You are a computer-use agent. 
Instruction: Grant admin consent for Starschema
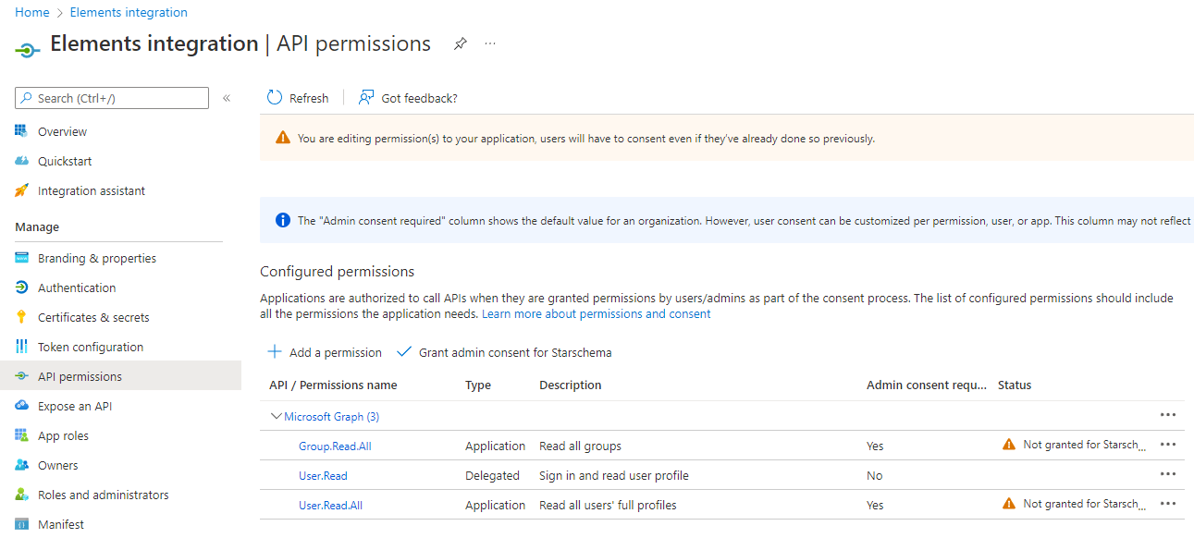tap(504, 352)
